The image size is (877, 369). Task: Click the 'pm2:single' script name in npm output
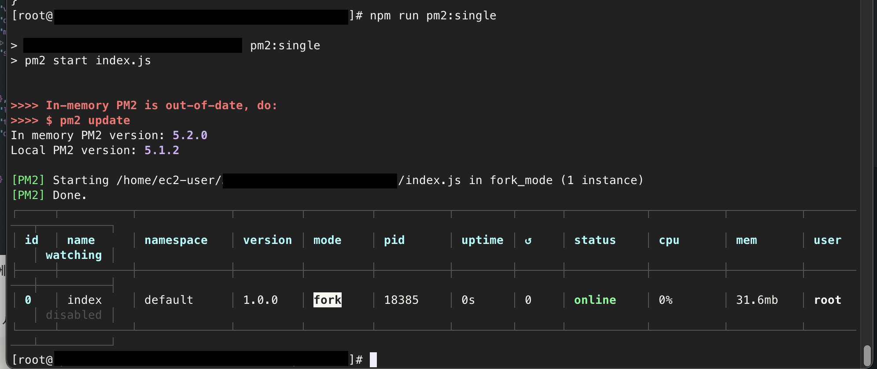[285, 45]
